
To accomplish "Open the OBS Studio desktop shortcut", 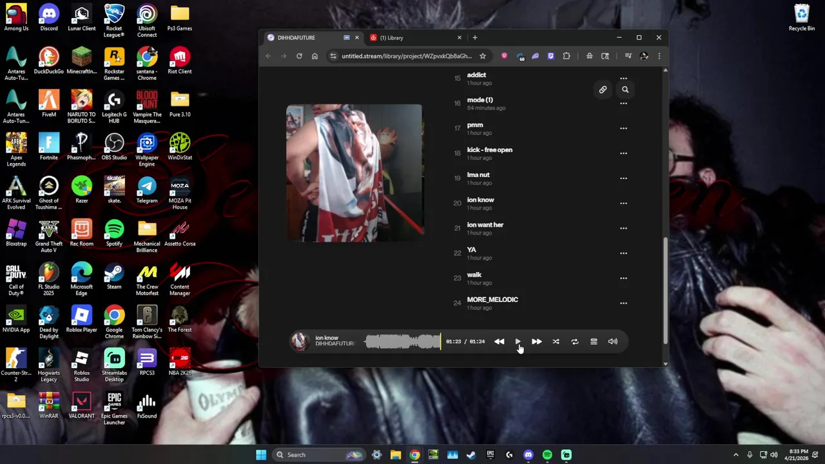I will 114,147.
